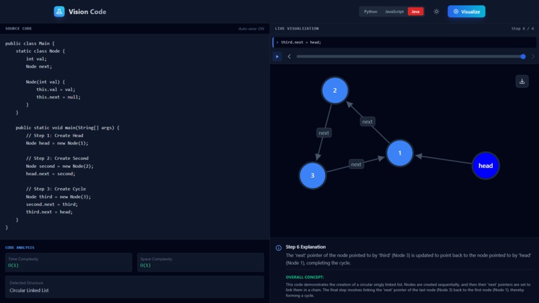Click the 'second.next = third;' code line

(x=52, y=204)
